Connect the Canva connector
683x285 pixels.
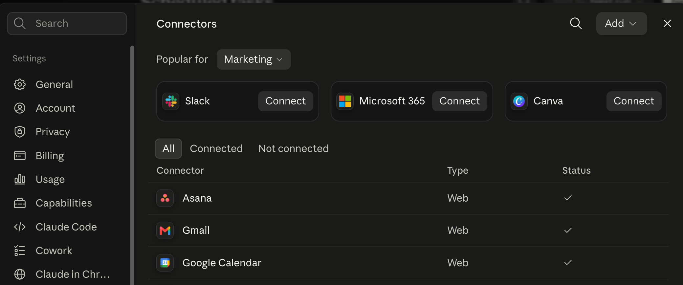tap(634, 101)
